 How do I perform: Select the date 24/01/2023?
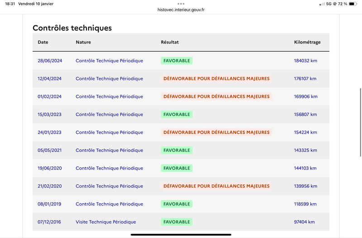50,132
